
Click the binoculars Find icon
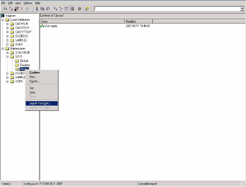pos(5,9)
